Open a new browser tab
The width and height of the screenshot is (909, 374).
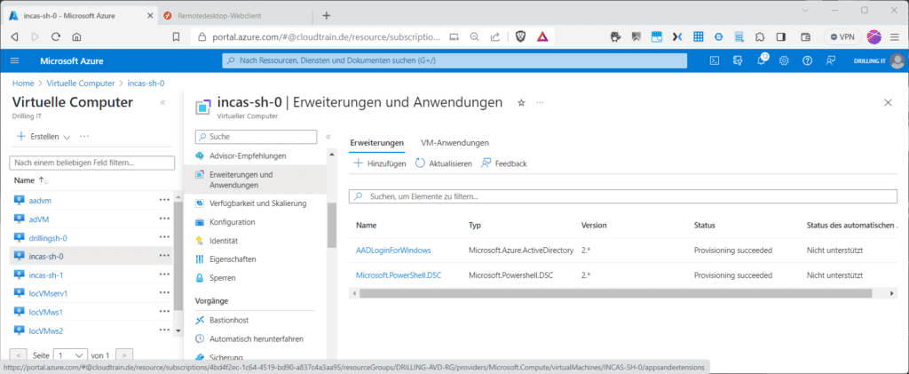(327, 16)
